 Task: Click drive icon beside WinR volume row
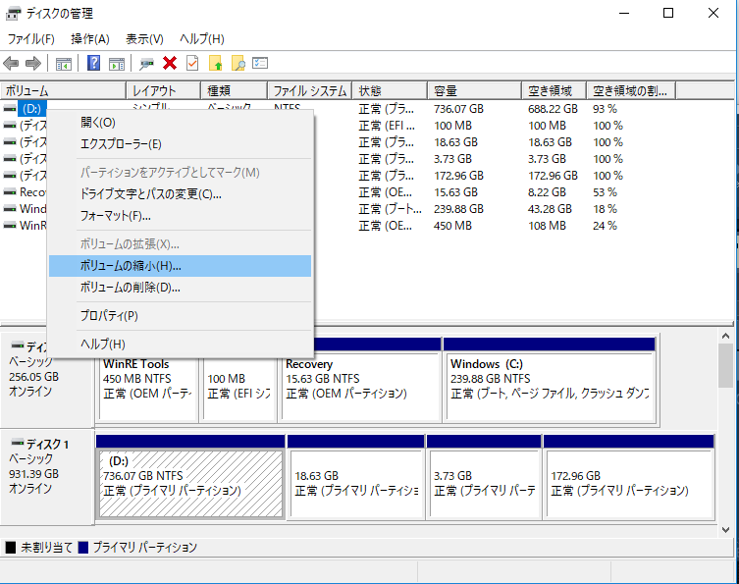(10, 226)
